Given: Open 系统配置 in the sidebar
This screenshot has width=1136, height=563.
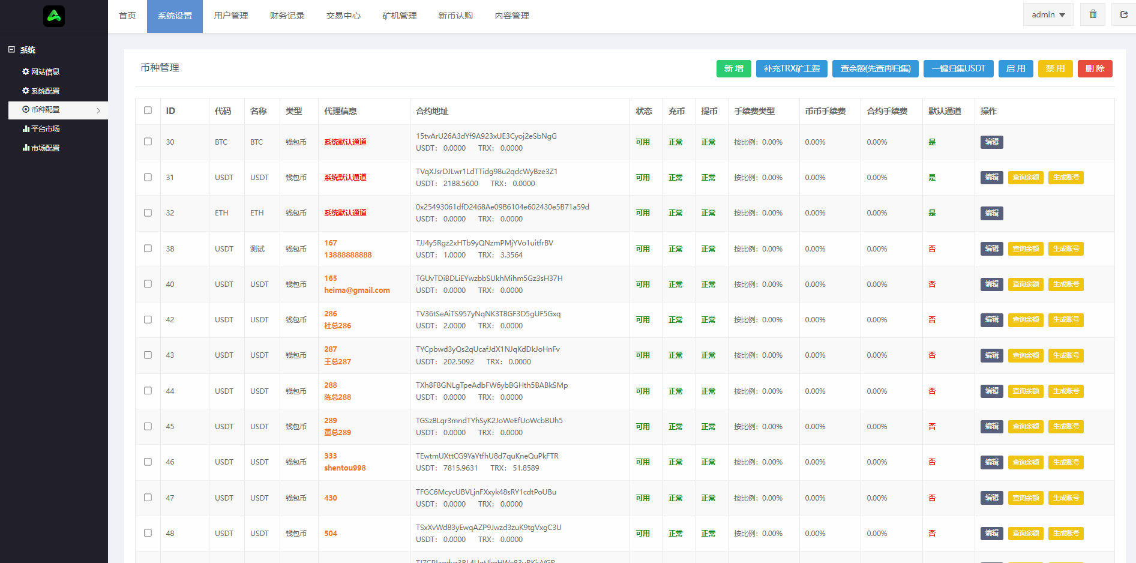Looking at the screenshot, I should [46, 91].
